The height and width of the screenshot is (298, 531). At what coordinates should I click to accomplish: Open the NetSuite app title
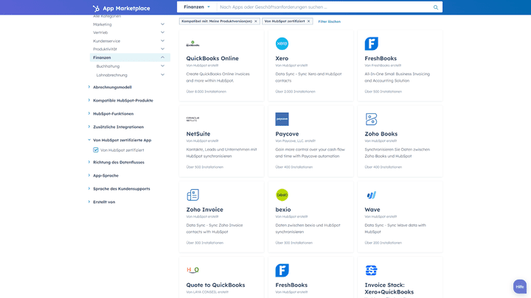coord(198,134)
